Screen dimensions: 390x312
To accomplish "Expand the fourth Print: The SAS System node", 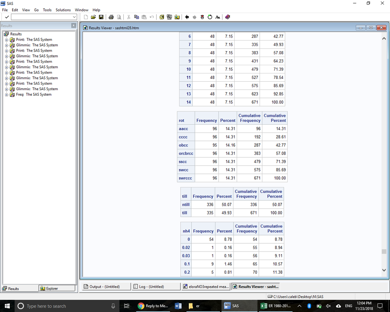I will [x=7, y=72].
